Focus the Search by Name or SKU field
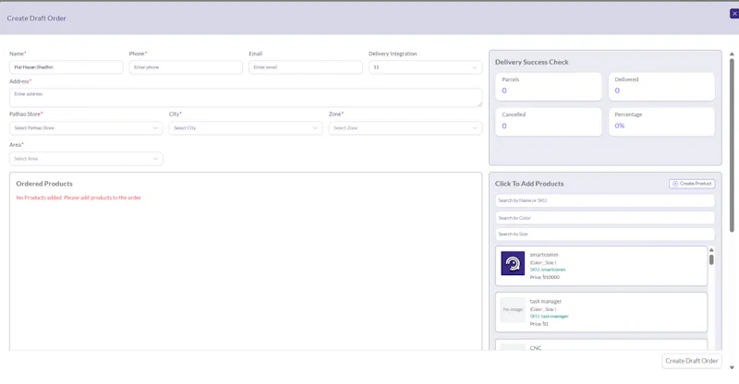 click(x=605, y=200)
